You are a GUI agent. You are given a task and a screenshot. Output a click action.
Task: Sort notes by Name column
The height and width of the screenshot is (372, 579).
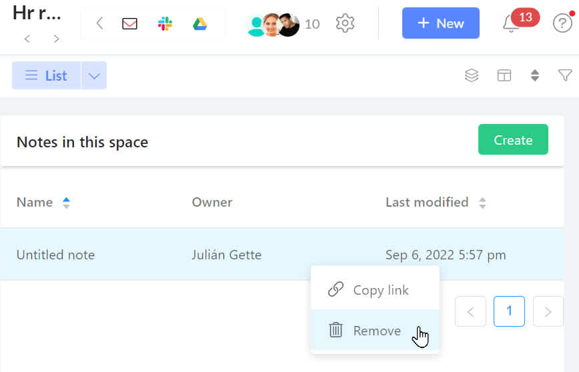(66, 202)
